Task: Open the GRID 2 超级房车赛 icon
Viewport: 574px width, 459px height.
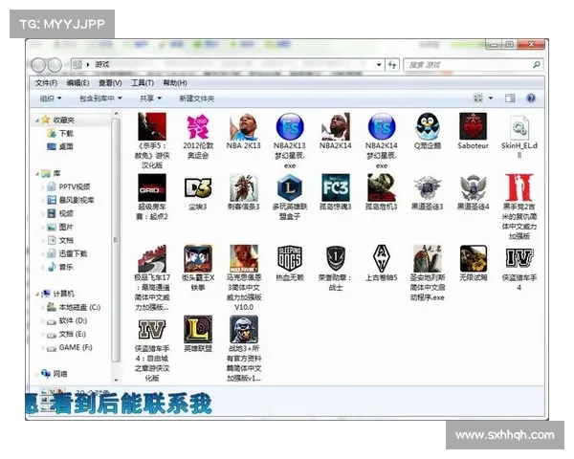Action: point(152,187)
